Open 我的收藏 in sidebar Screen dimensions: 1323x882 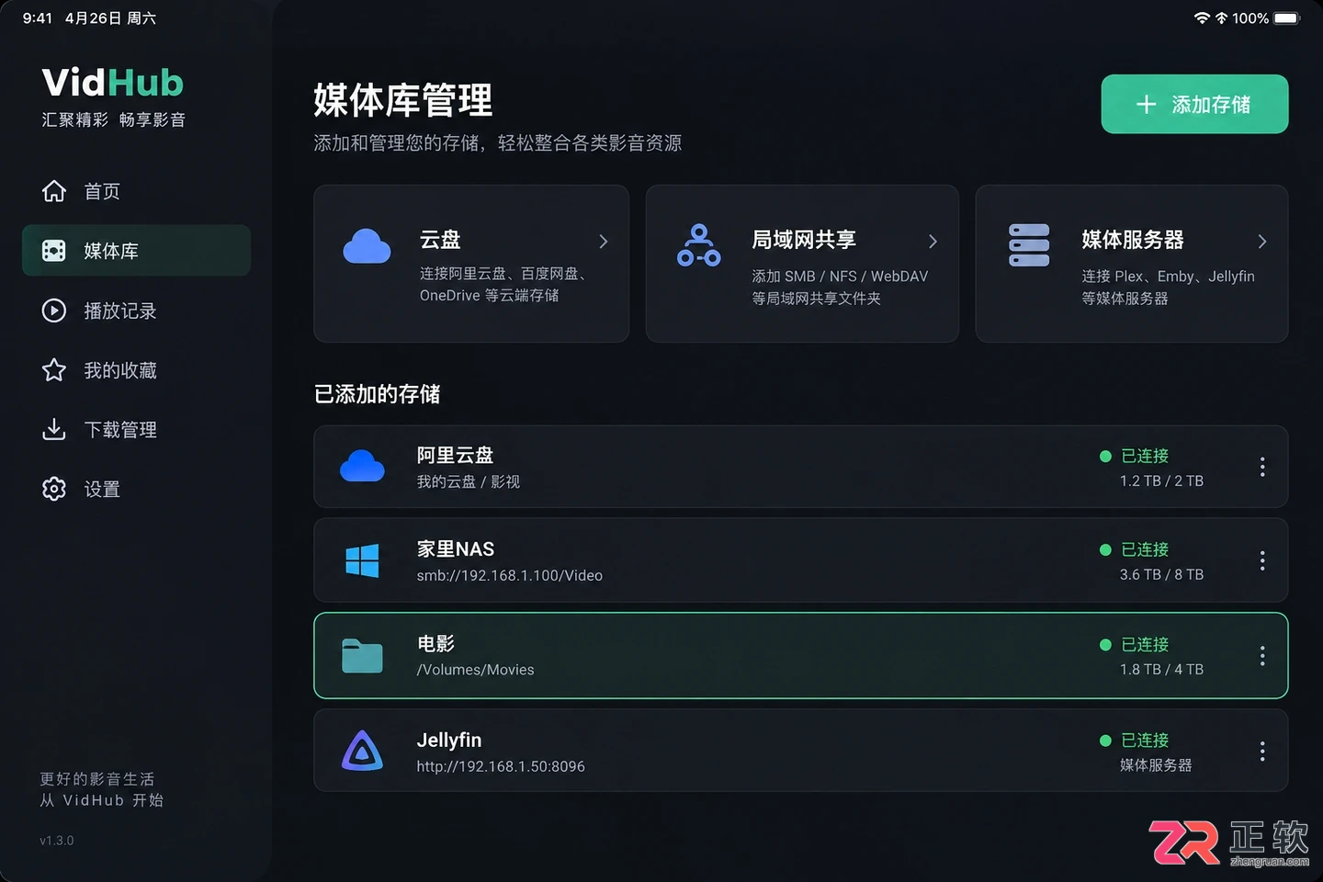click(136, 370)
